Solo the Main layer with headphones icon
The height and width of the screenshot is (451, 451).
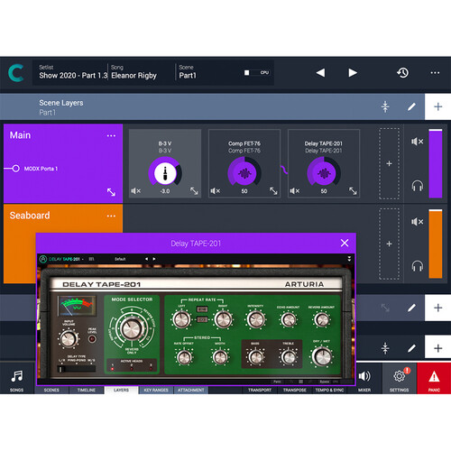click(418, 186)
